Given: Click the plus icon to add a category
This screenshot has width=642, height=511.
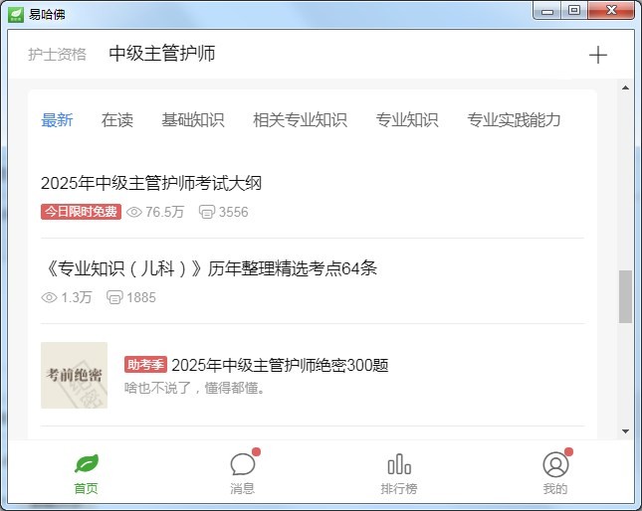Looking at the screenshot, I should (x=598, y=55).
